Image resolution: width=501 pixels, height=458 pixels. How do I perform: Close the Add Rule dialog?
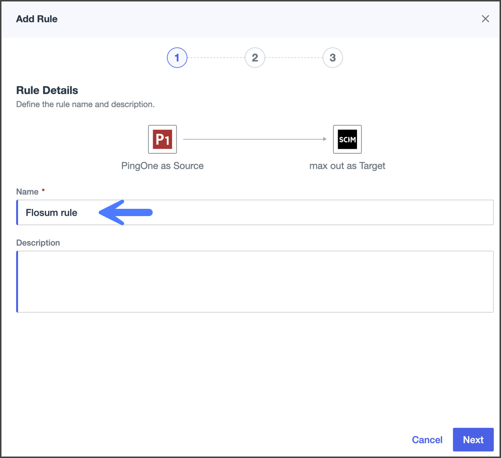[x=485, y=19]
